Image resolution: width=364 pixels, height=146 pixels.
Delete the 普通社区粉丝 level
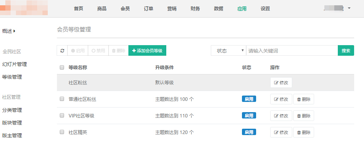point(304,99)
